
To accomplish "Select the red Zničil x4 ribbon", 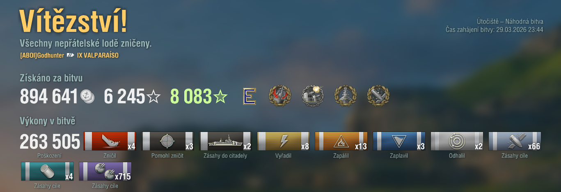I will coord(110,141).
